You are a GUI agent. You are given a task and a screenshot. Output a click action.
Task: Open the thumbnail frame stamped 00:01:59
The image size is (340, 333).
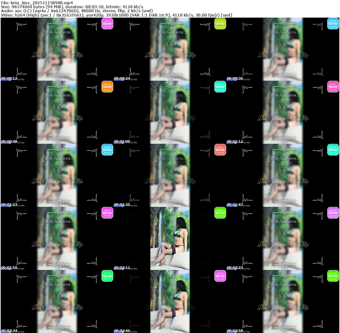coord(57,238)
